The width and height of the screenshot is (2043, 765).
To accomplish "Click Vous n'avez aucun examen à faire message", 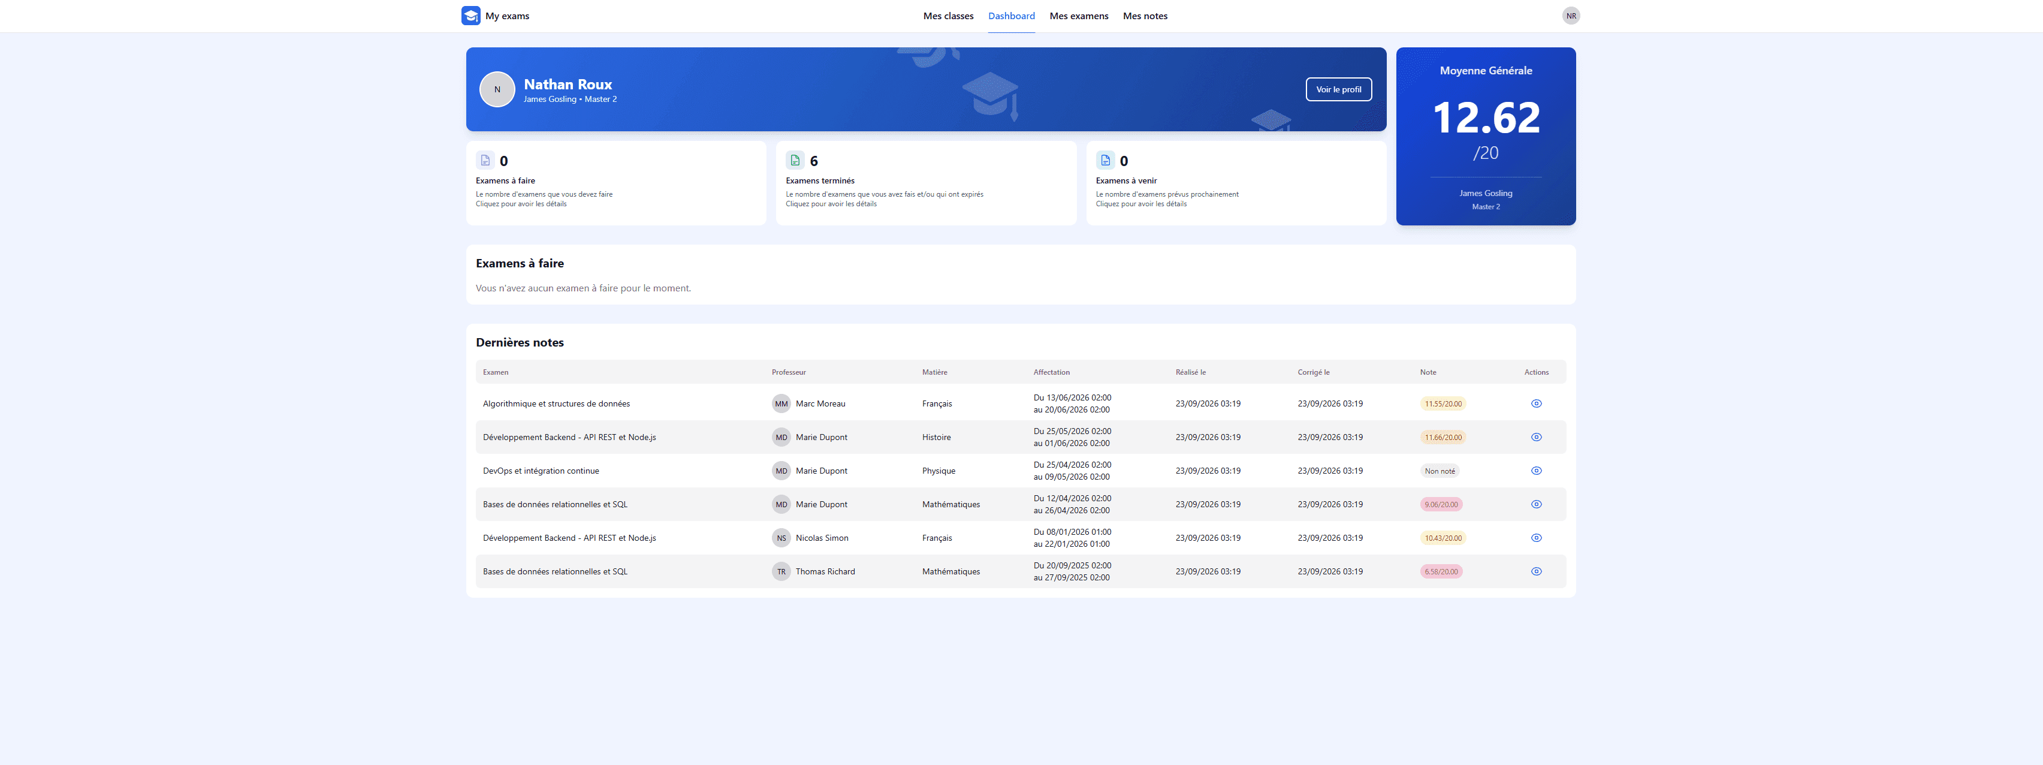I will [583, 288].
